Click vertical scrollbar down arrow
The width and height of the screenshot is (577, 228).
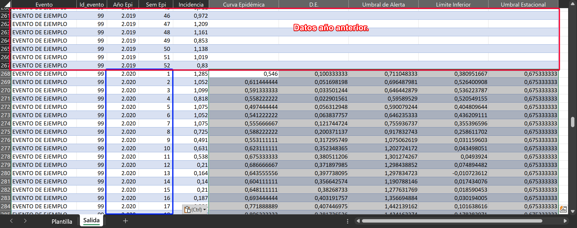pyautogui.click(x=572, y=212)
